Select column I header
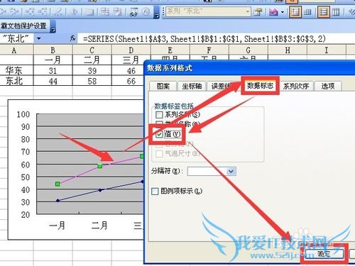This screenshot has width=355, height=266. [x=327, y=50]
